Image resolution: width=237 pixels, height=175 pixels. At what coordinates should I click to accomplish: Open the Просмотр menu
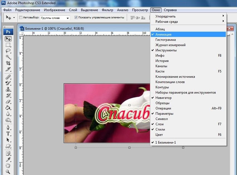pos(140,10)
